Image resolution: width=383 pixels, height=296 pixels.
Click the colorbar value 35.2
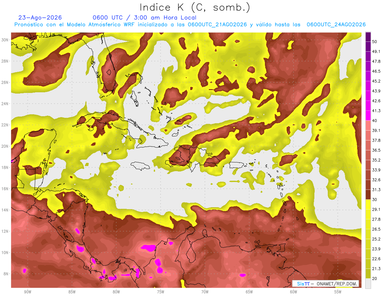376,160
